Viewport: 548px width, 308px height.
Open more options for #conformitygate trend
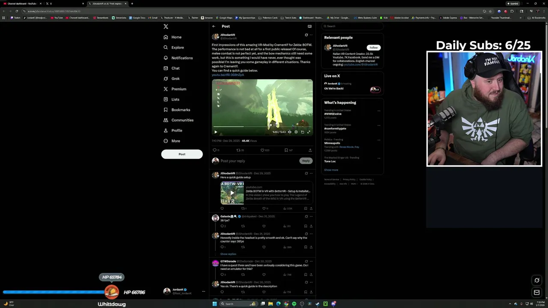(378, 125)
